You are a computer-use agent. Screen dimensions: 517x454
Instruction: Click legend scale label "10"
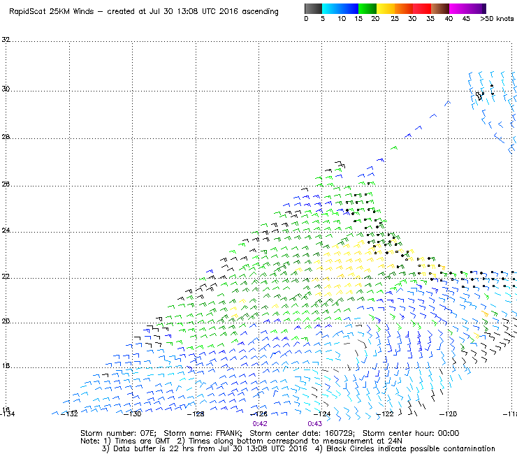pyautogui.click(x=342, y=19)
